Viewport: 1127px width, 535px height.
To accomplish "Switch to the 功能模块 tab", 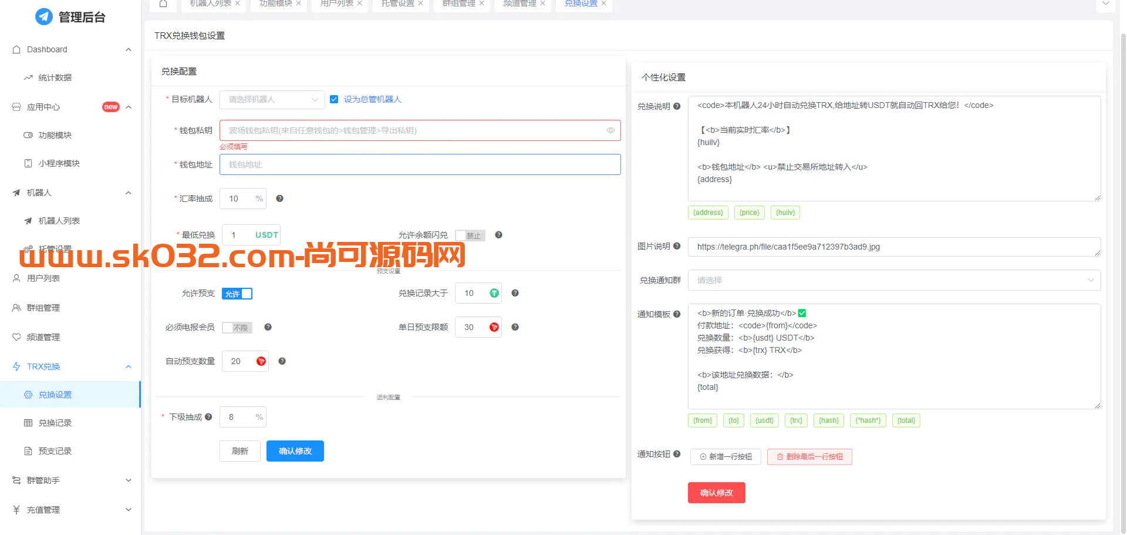I will pyautogui.click(x=276, y=4).
